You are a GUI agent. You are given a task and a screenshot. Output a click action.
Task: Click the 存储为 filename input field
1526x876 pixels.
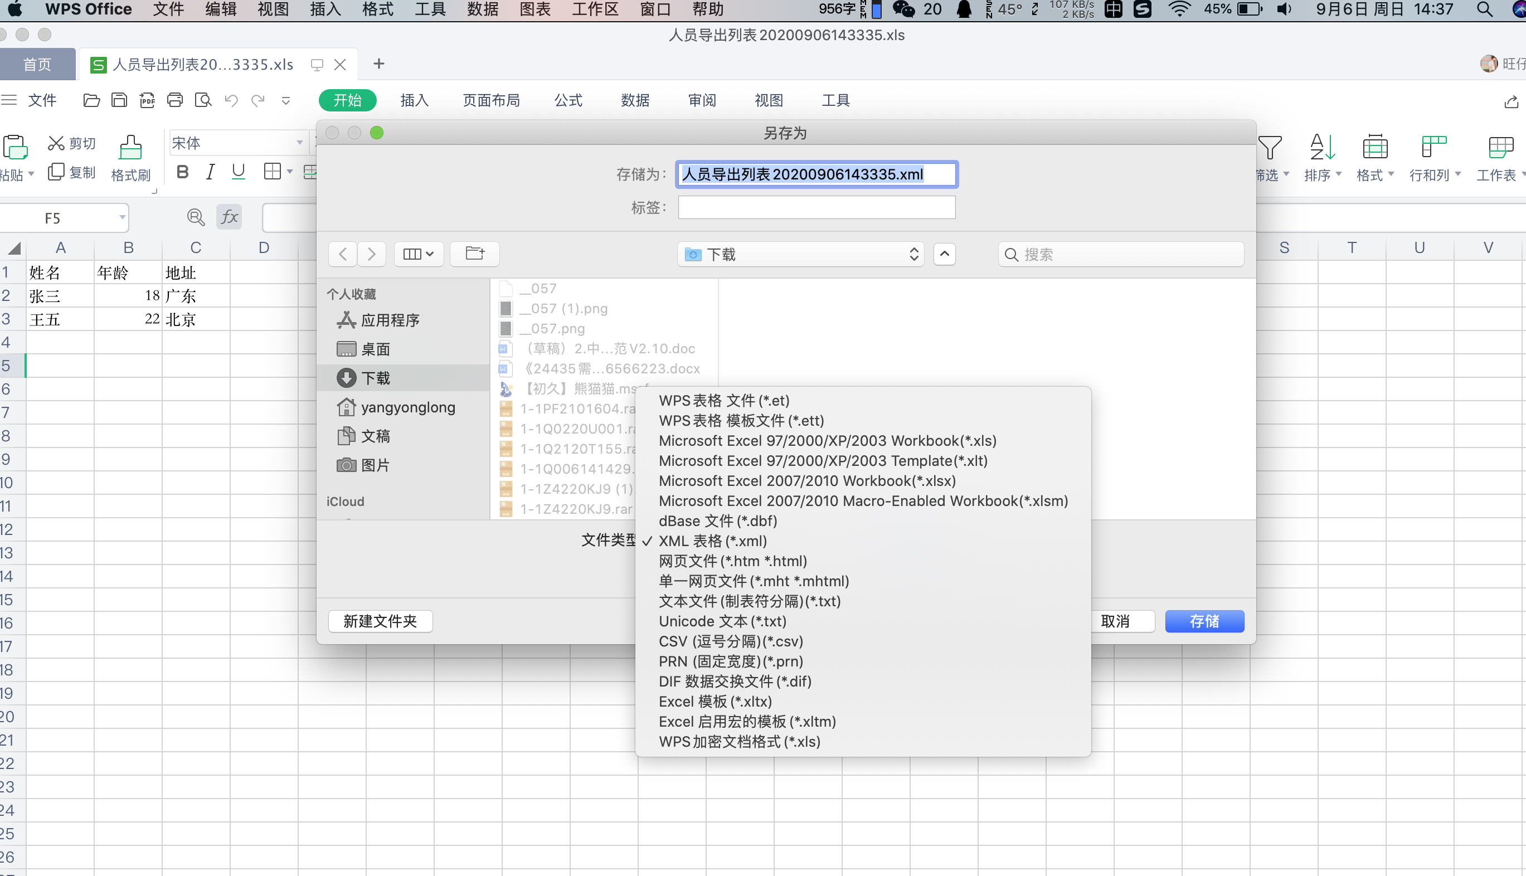pos(817,174)
